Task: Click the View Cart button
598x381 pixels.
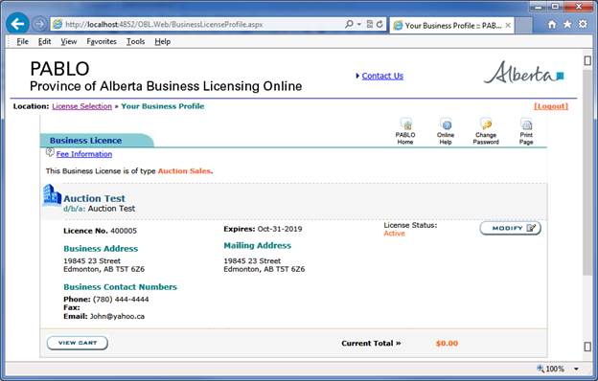Action: tap(78, 343)
